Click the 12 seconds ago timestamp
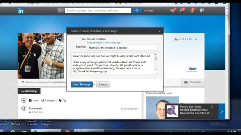Image resolution: width=241 pixels, height=135 pixels. tap(129, 108)
